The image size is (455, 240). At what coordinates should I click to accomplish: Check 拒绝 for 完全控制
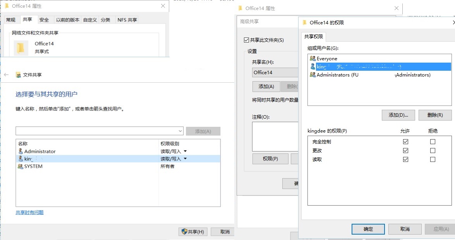(x=433, y=141)
